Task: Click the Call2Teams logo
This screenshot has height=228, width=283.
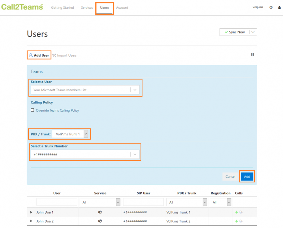Action: (x=22, y=7)
